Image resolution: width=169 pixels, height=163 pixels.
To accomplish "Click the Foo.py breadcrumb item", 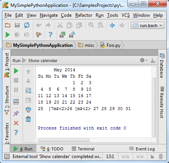I will pyautogui.click(x=110, y=45).
